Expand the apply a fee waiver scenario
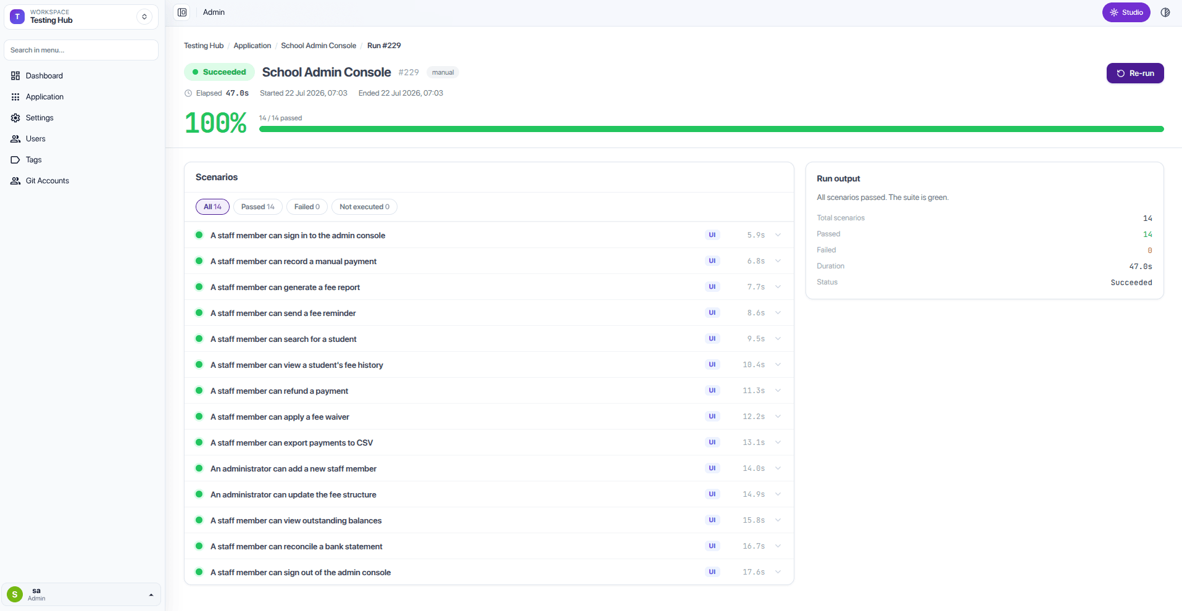The image size is (1182, 611). 778,417
